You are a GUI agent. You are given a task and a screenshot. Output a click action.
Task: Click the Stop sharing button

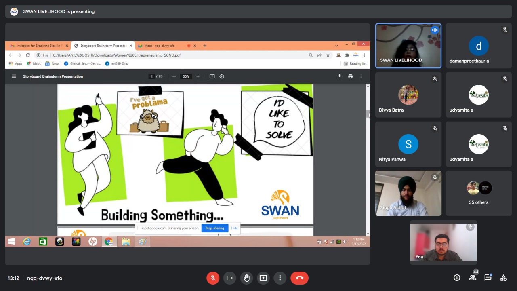[214, 228]
